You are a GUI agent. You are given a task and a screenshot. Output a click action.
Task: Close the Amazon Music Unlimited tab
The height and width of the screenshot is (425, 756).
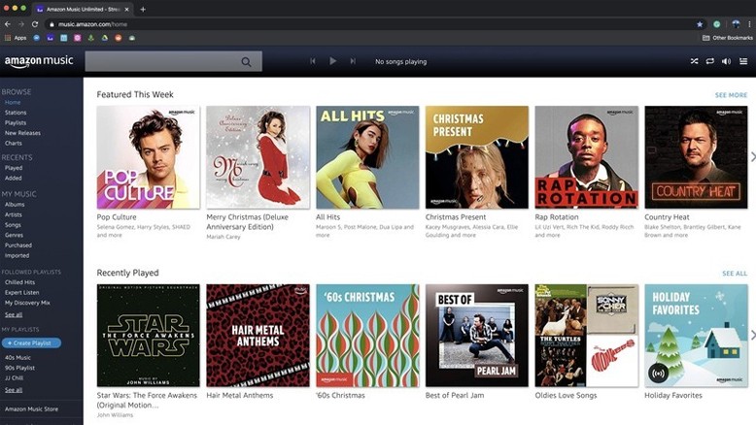pyautogui.click(x=126, y=9)
